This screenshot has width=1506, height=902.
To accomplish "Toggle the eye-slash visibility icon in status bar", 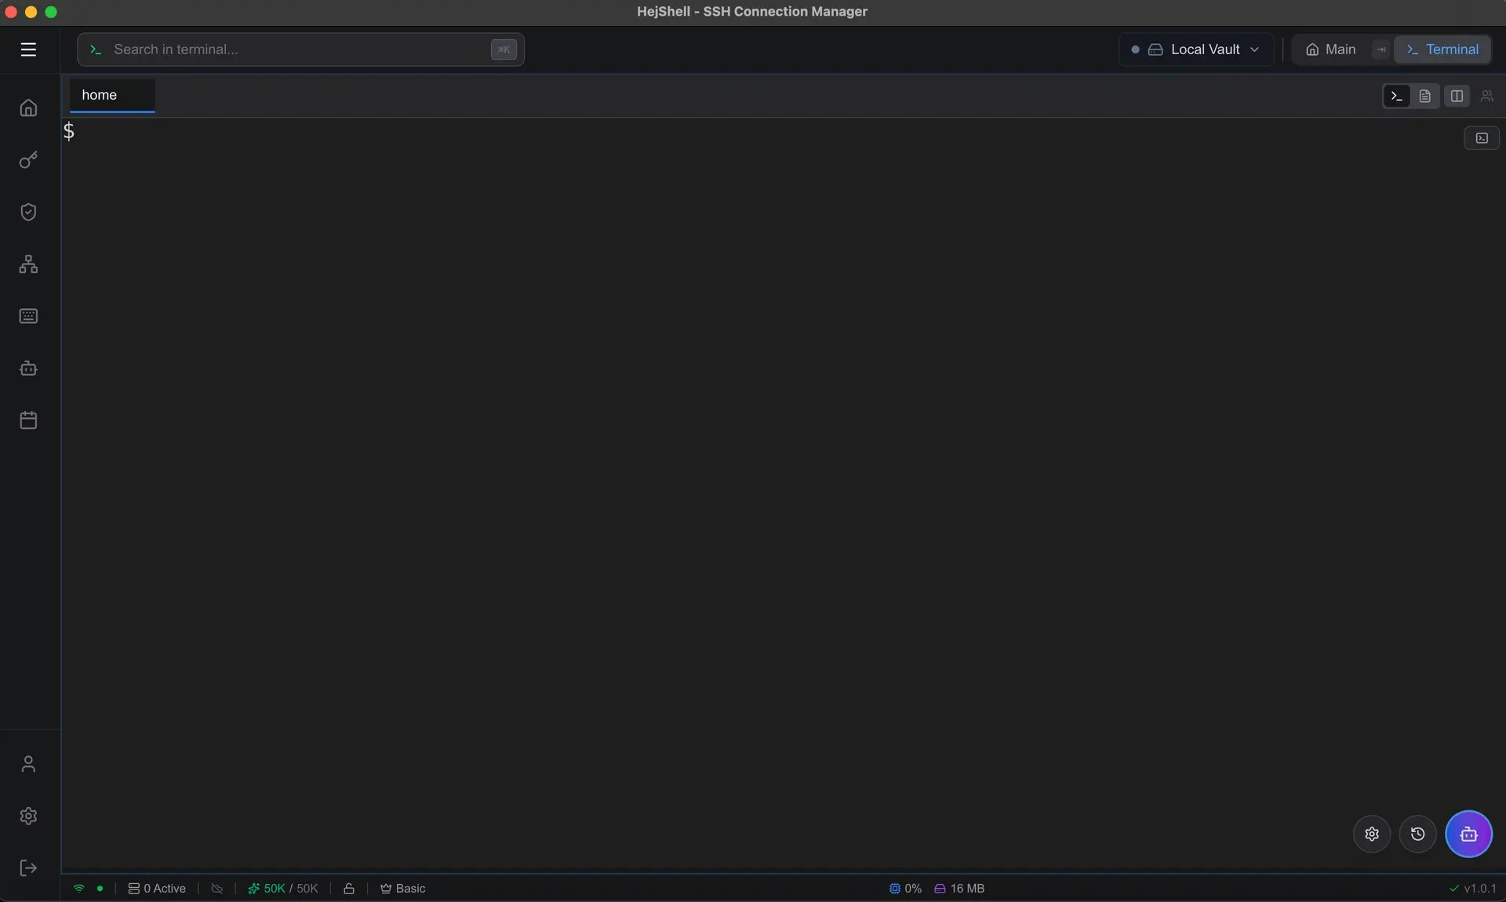I will click(217, 888).
